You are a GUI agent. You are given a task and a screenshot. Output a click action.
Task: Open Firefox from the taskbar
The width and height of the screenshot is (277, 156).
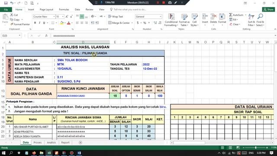click(x=34, y=153)
